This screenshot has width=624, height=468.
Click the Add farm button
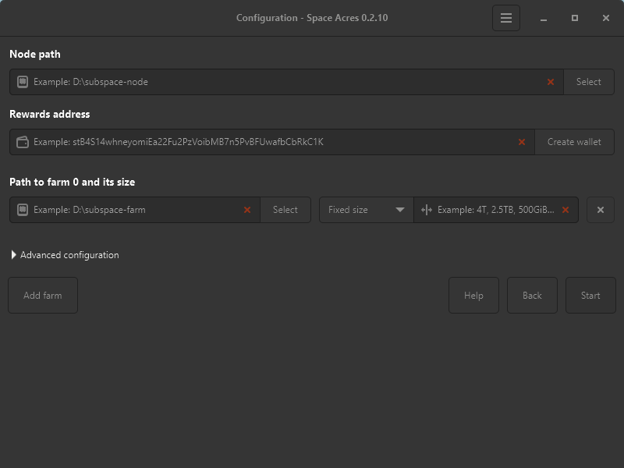43,296
